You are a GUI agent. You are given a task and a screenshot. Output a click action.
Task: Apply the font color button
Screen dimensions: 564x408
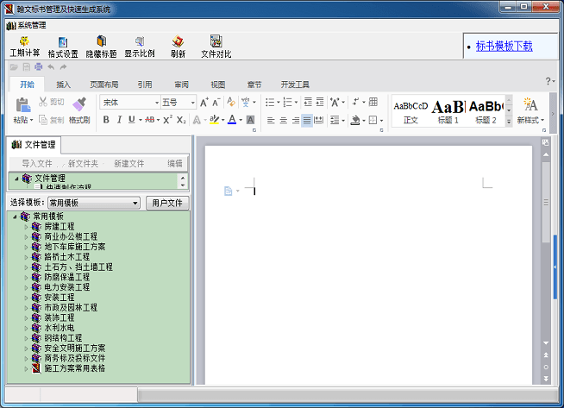pos(232,119)
